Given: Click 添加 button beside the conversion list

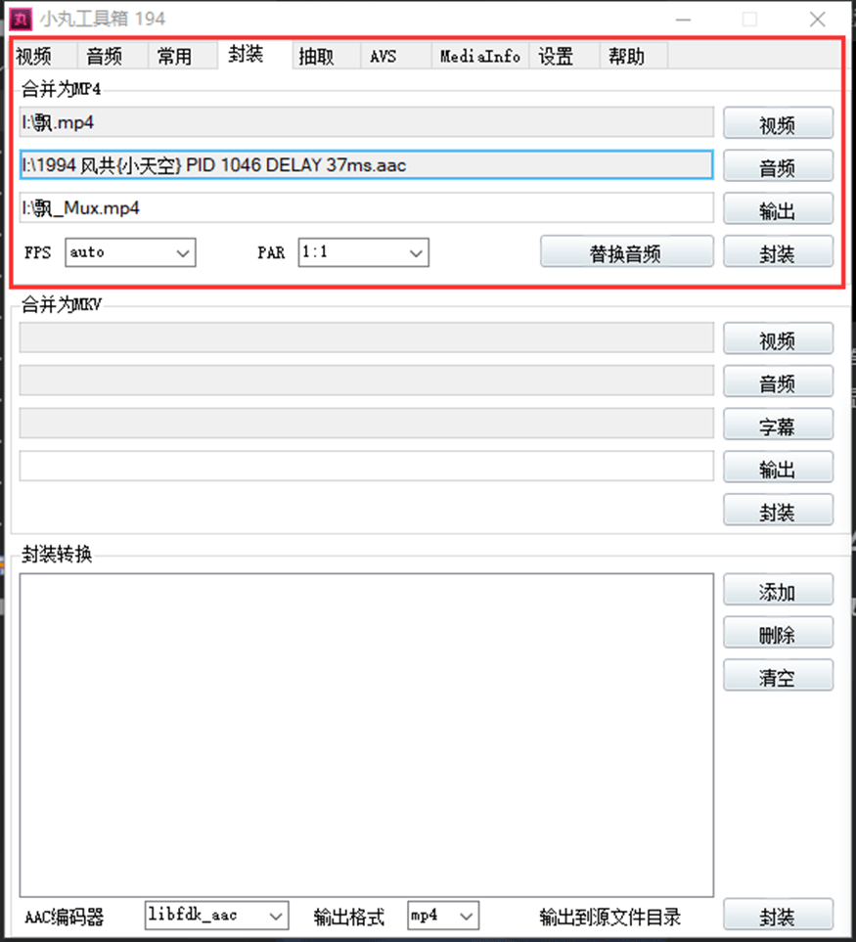Looking at the screenshot, I should 778,591.
